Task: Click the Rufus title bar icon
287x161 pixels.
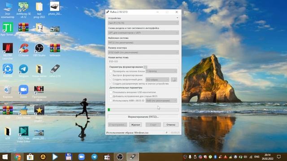Action: tap(108, 12)
